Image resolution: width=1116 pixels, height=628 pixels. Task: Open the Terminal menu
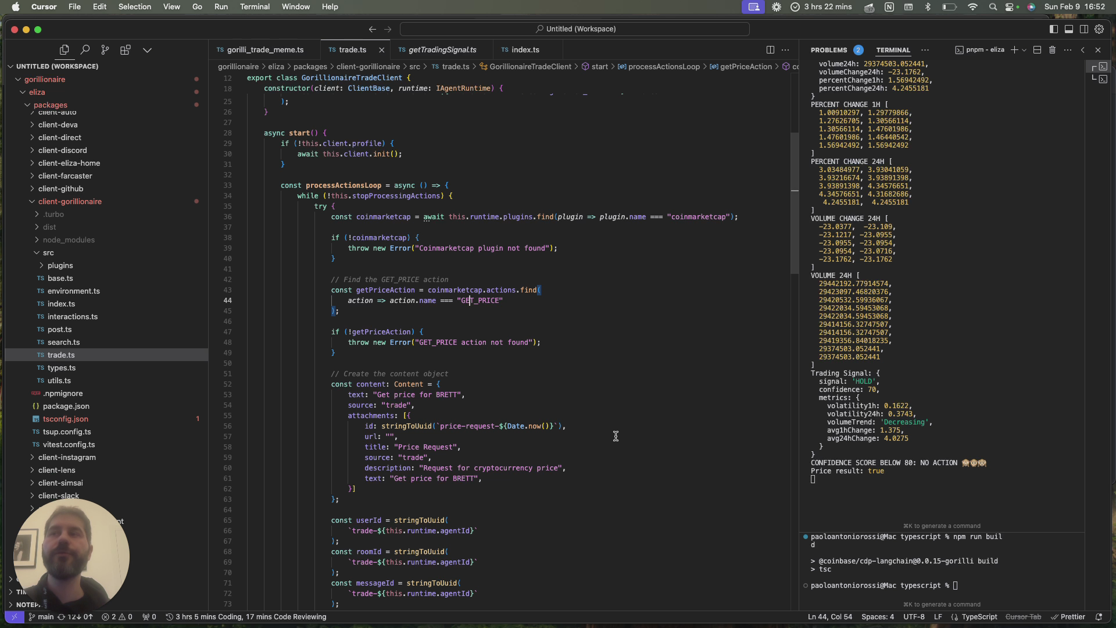255,7
